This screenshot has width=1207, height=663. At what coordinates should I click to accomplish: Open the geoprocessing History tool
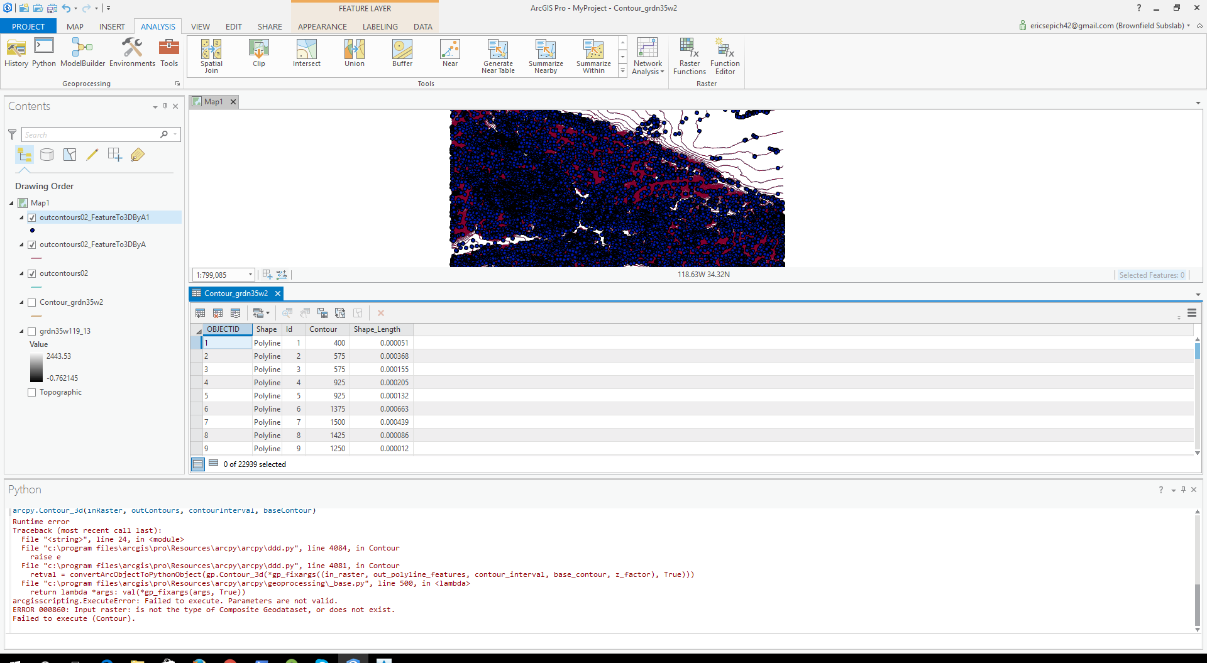[16, 53]
